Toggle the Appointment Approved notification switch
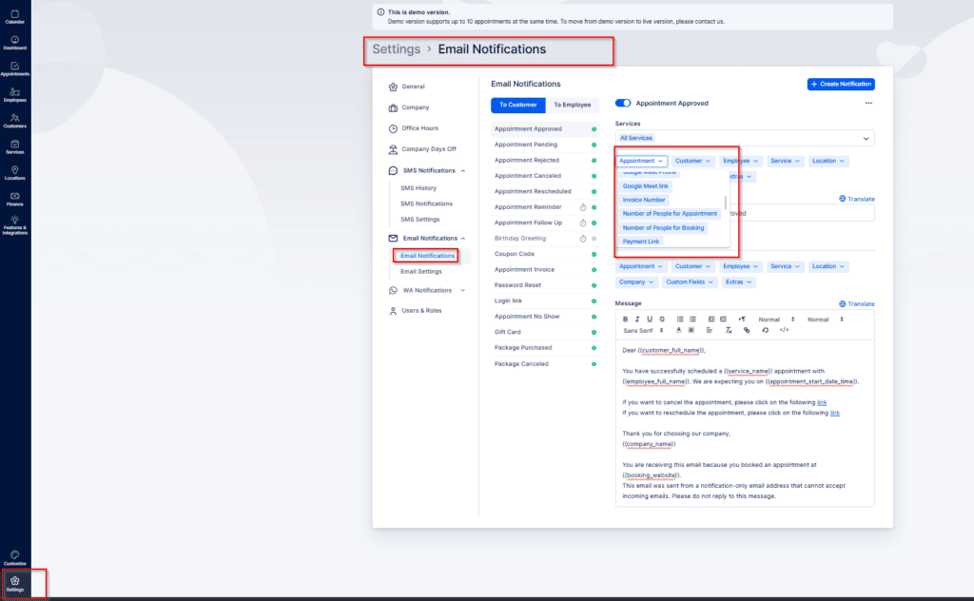The image size is (974, 601). click(623, 103)
